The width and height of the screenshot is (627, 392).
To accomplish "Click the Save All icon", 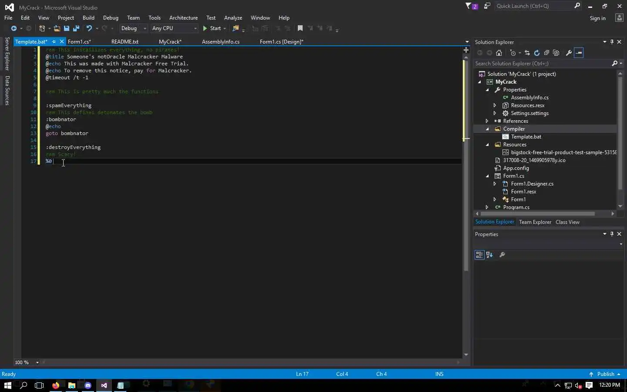I will point(76,28).
